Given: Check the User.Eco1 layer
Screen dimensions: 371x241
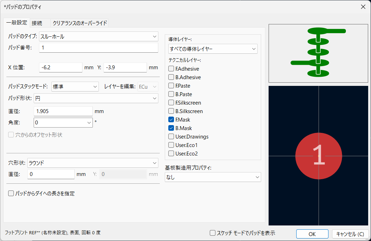Looking at the screenshot, I should click(x=171, y=145).
